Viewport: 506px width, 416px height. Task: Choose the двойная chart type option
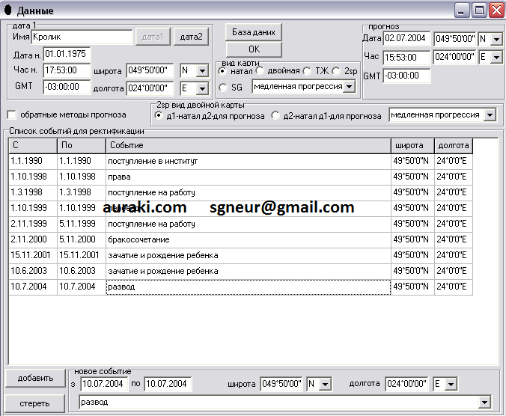point(260,71)
